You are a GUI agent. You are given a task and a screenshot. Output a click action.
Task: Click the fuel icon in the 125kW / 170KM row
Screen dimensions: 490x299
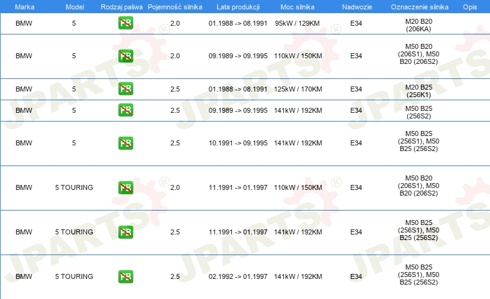click(x=125, y=89)
